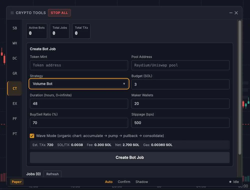Open the GR sidebar tab
The width and height of the screenshot is (250, 190).
(15, 73)
